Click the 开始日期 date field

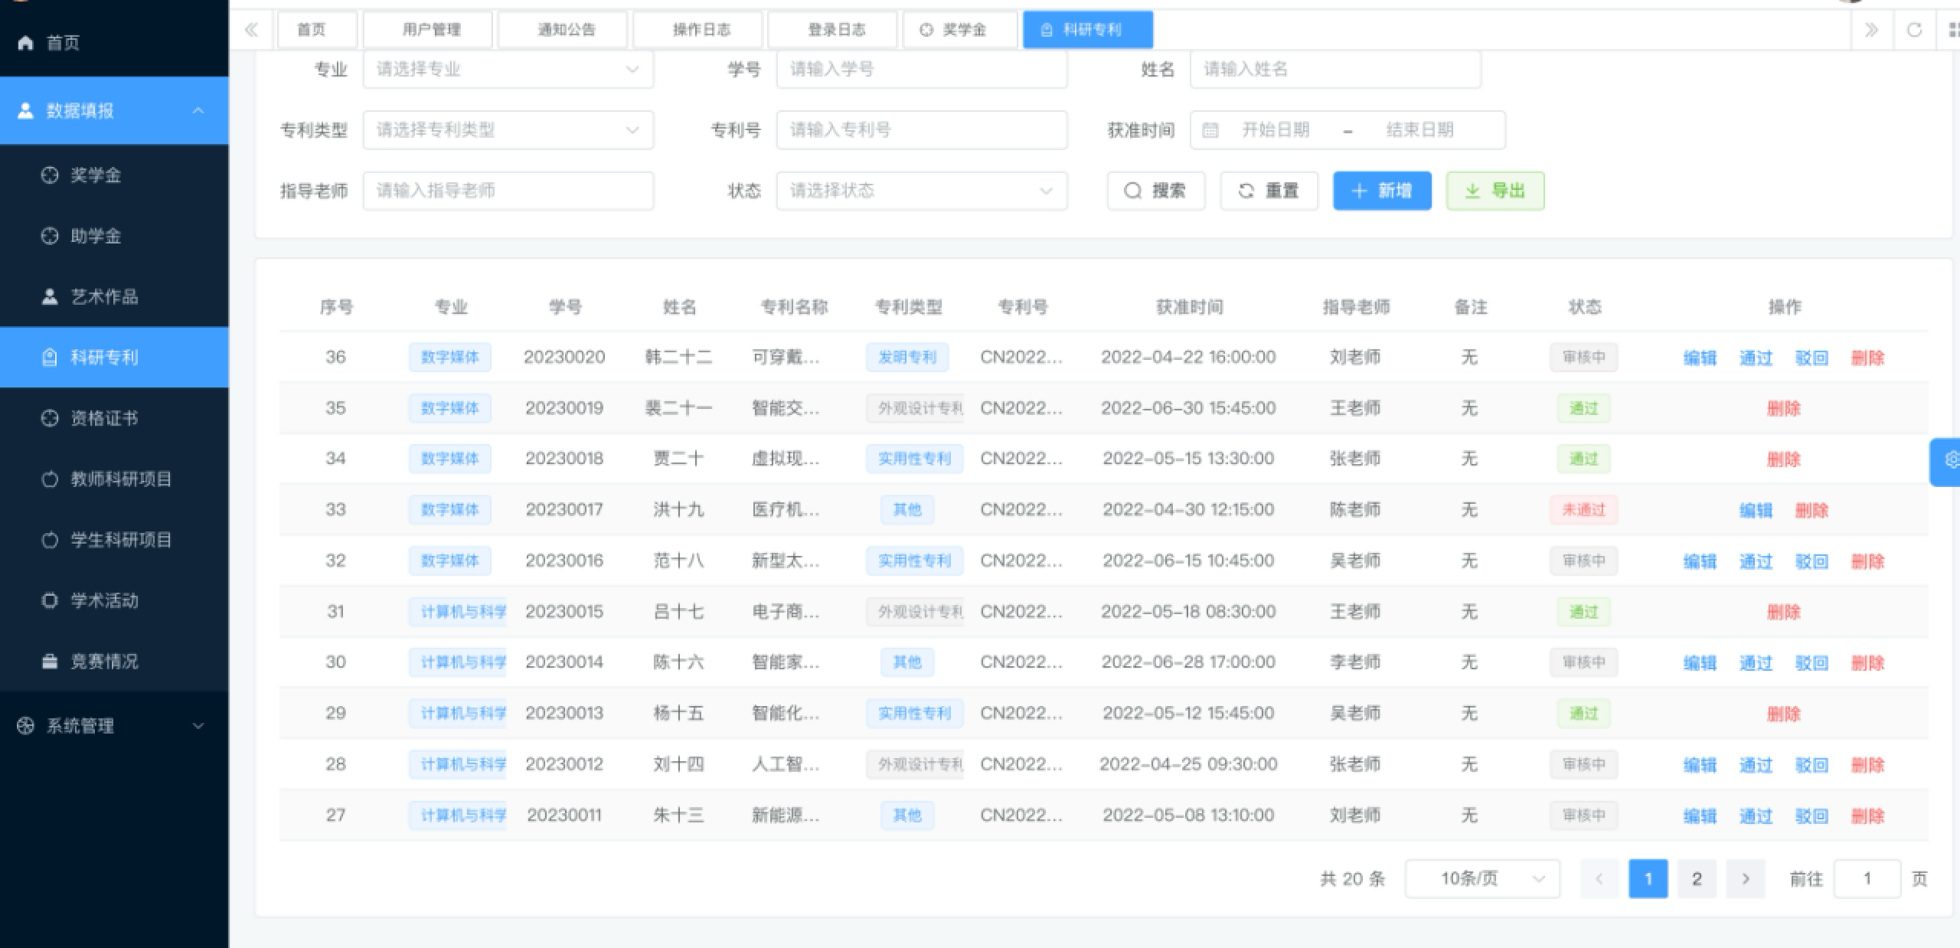(1276, 130)
